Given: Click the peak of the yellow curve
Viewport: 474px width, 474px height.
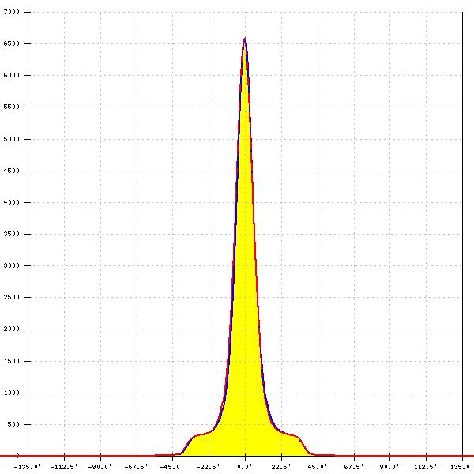Looking at the screenshot, I should (x=245, y=39).
